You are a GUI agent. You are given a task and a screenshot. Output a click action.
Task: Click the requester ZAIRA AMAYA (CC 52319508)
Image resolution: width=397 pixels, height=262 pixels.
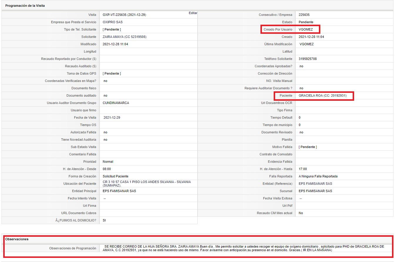coord(125,37)
